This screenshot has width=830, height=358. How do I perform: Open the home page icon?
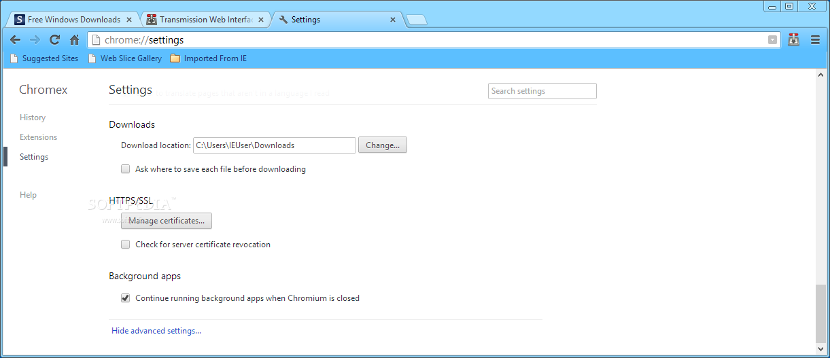tap(74, 40)
